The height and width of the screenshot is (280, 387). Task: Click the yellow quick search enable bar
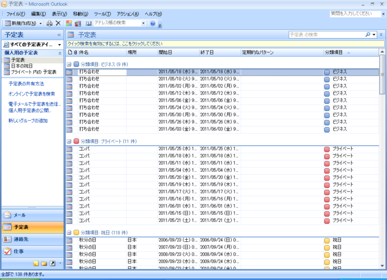click(x=226, y=44)
